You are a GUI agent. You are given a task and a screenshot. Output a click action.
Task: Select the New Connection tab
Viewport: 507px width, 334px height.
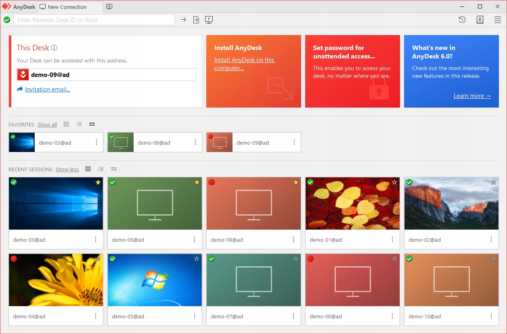pyautogui.click(x=67, y=7)
